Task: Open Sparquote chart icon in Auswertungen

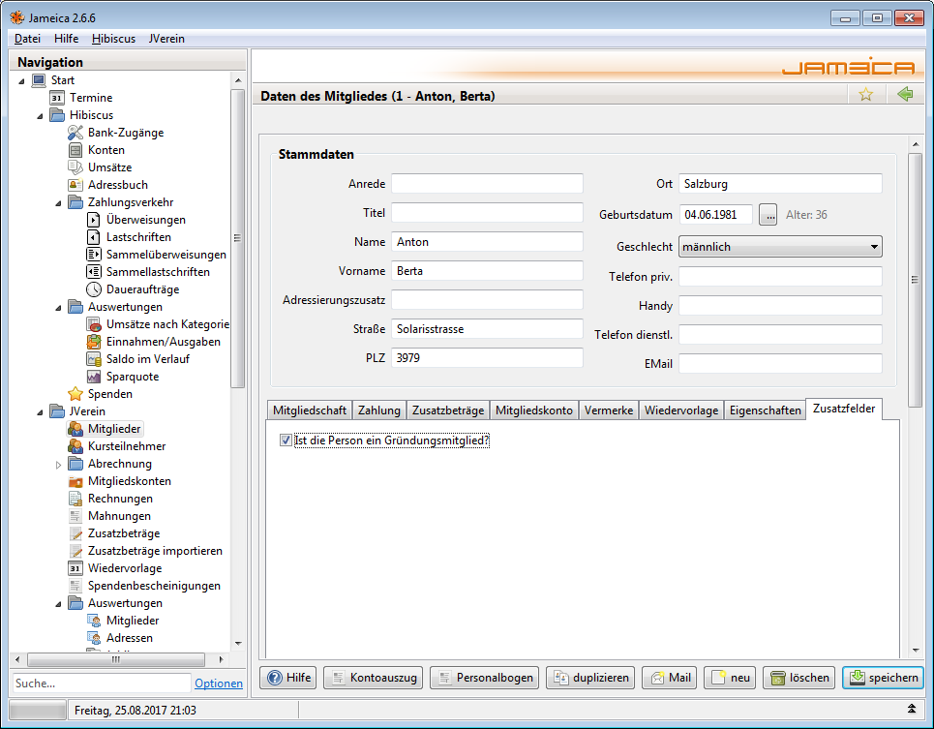Action: (94, 377)
